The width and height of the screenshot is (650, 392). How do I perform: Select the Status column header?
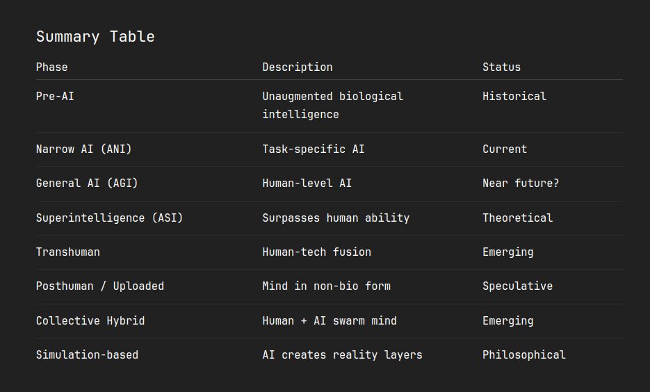pyautogui.click(x=502, y=67)
